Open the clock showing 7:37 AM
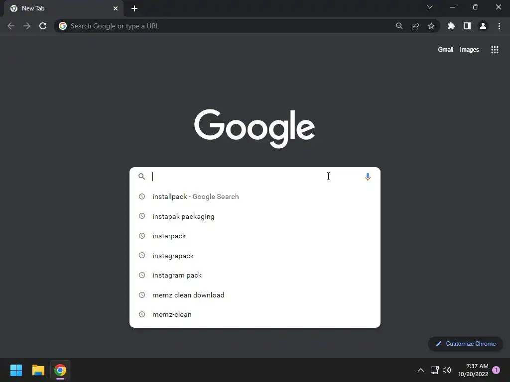The height and width of the screenshot is (382, 510). 473,370
